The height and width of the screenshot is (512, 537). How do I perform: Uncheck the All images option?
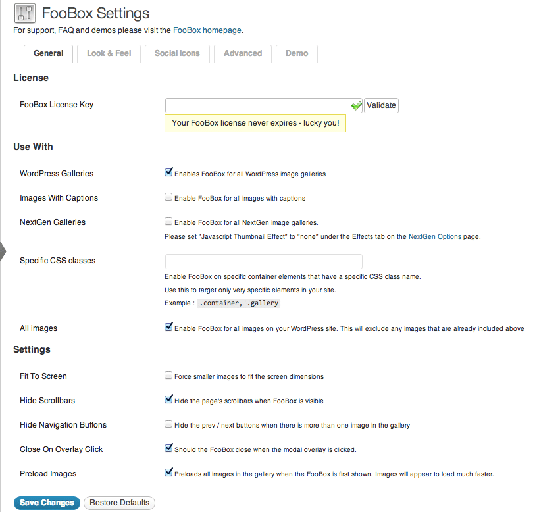pos(168,326)
